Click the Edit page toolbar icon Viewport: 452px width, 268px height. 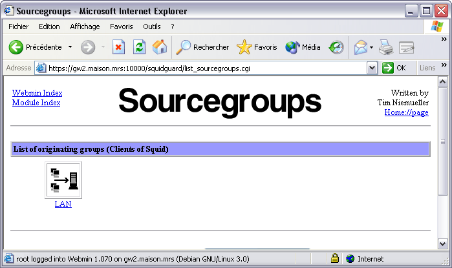tap(407, 48)
